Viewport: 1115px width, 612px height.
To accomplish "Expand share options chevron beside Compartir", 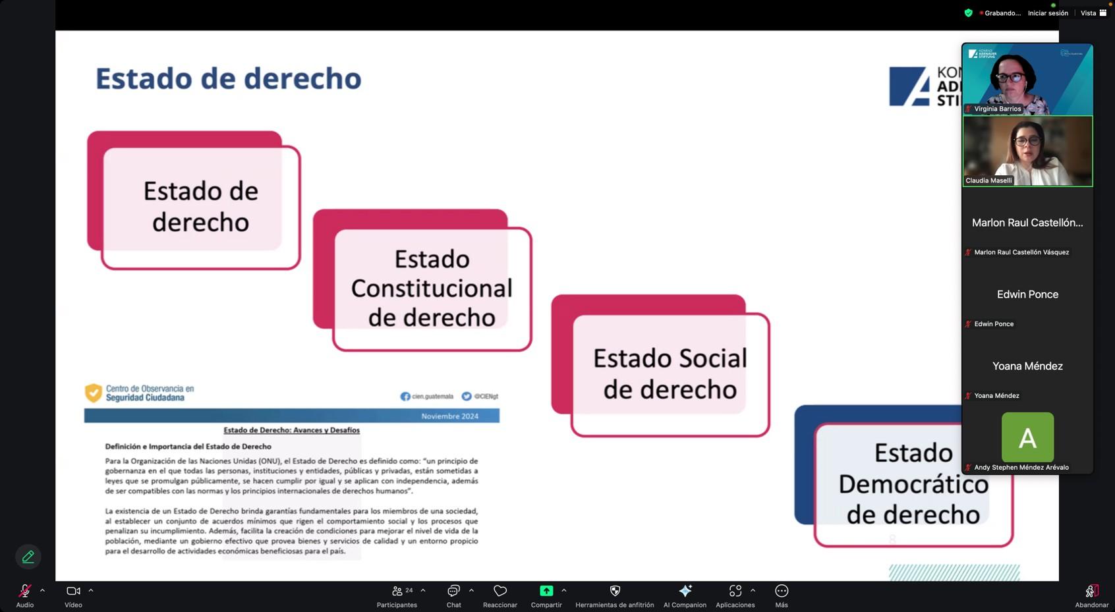I will pos(564,590).
